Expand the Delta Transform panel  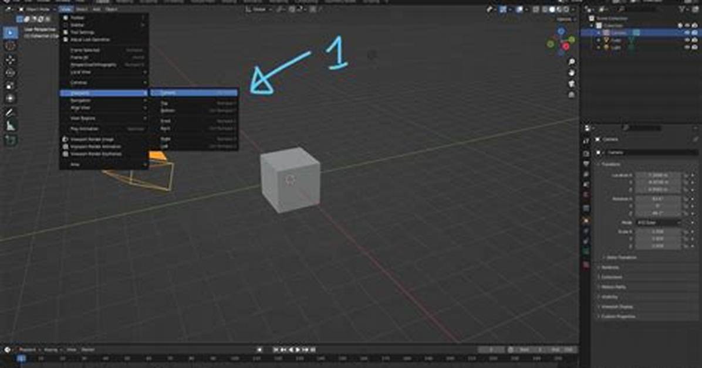(621, 258)
